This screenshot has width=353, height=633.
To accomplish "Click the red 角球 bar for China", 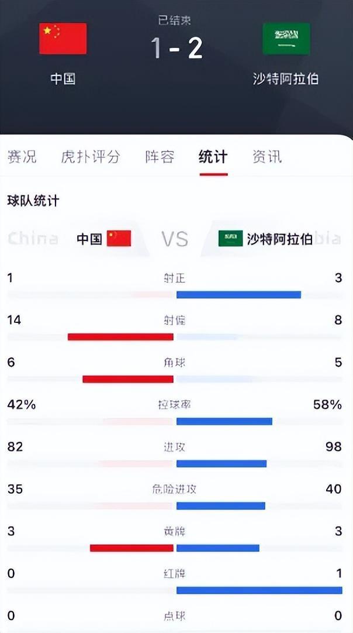I will pos(128,379).
